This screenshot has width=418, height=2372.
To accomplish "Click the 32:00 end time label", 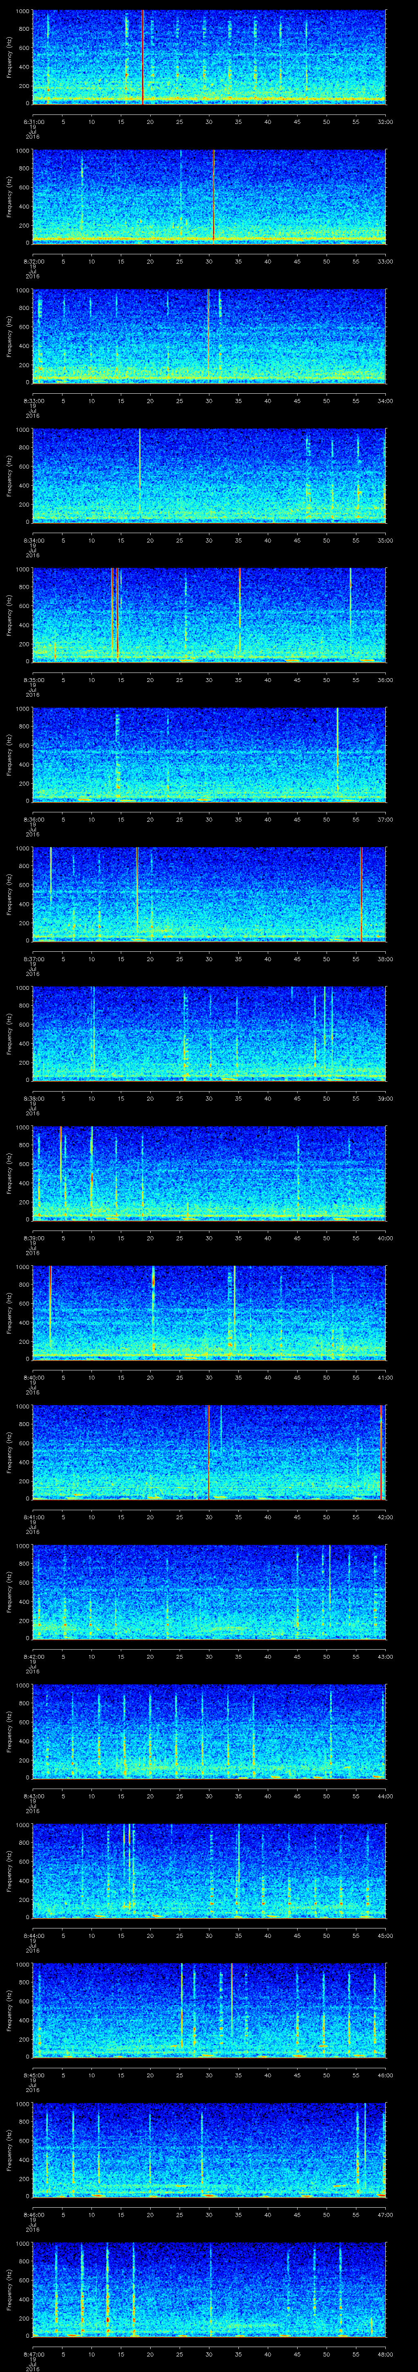I will [x=385, y=121].
